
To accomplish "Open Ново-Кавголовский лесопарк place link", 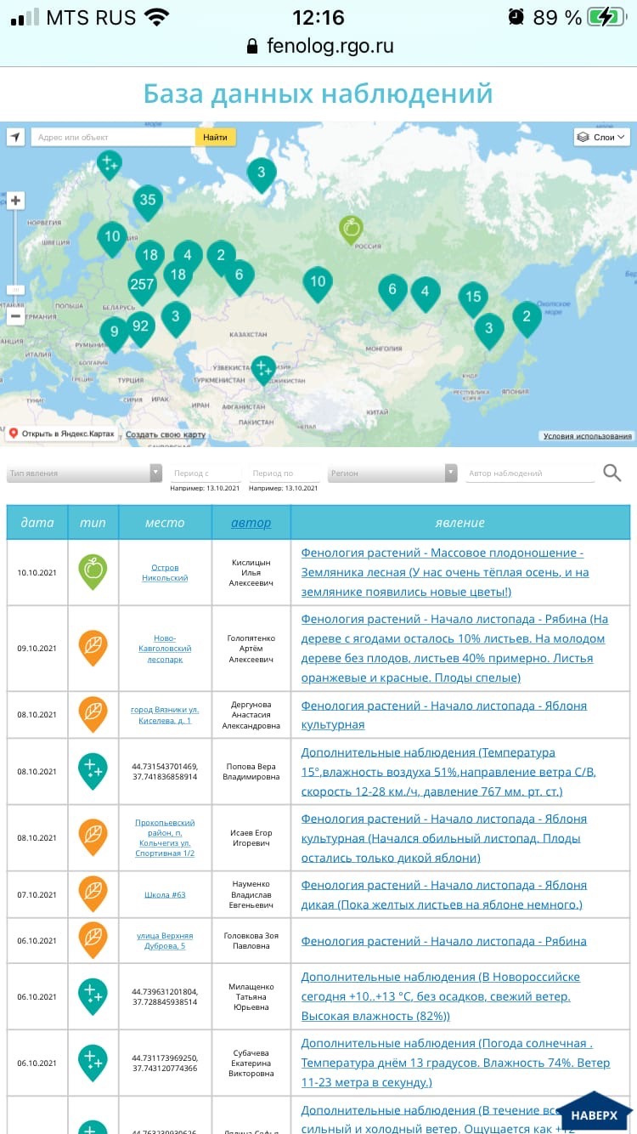I will (165, 649).
